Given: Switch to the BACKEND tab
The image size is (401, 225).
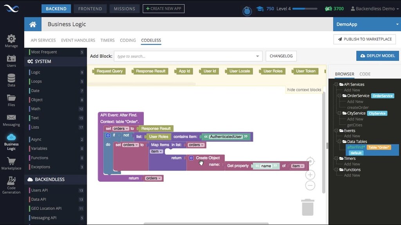Looking at the screenshot, I should tap(56, 9).
